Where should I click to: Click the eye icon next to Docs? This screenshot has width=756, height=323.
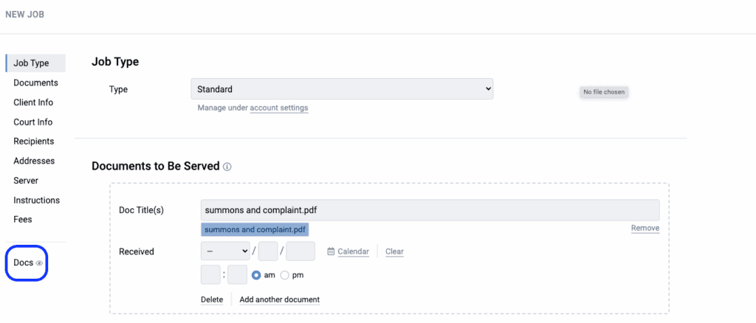(x=40, y=263)
